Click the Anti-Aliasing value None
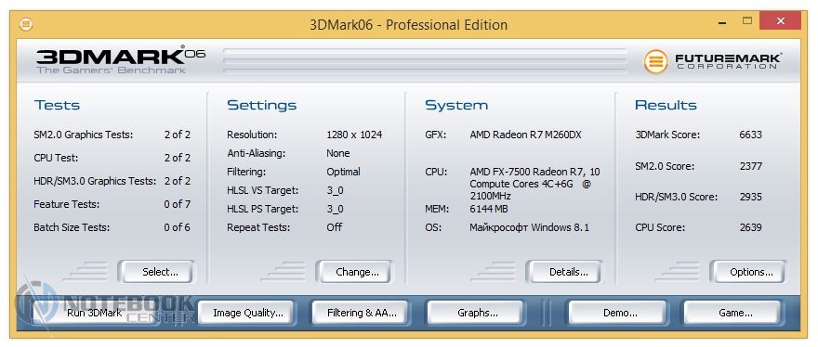 (338, 153)
